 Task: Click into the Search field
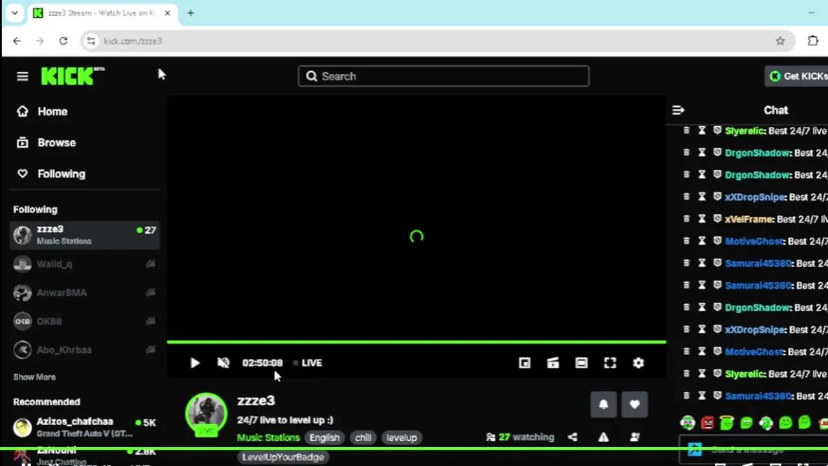pyautogui.click(x=444, y=76)
